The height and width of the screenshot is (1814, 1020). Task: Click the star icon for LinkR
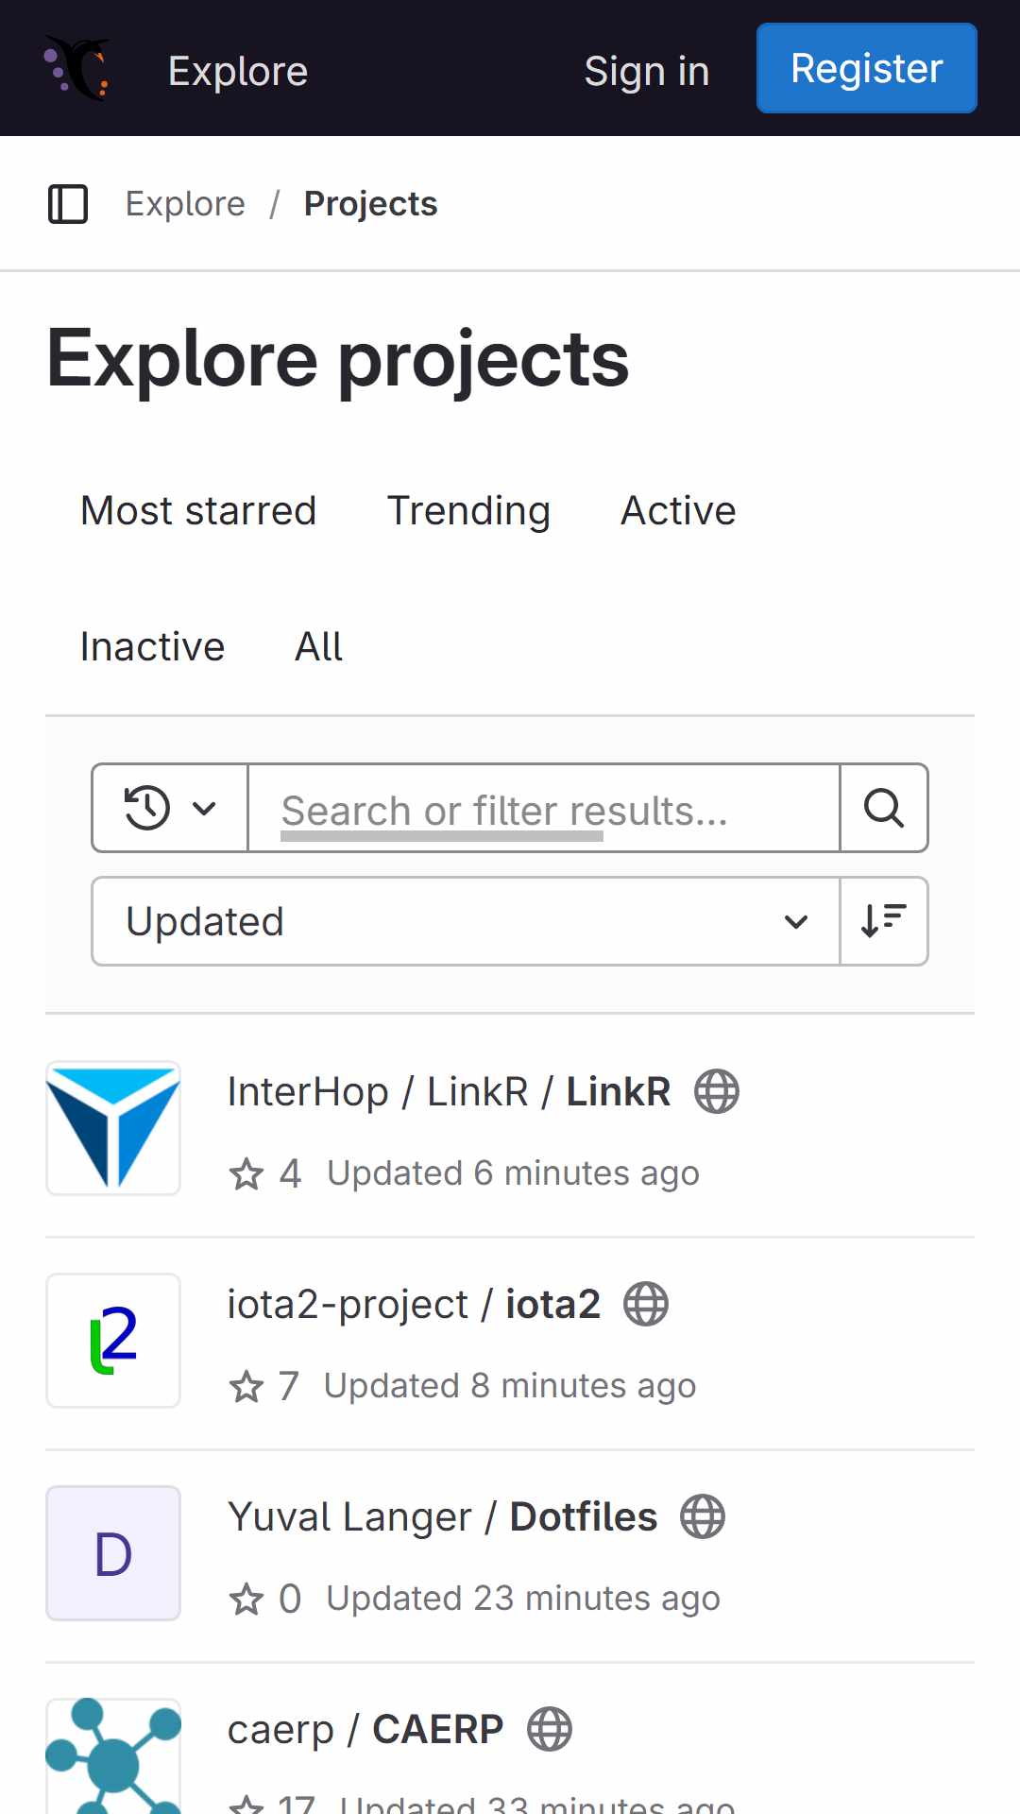(246, 1174)
